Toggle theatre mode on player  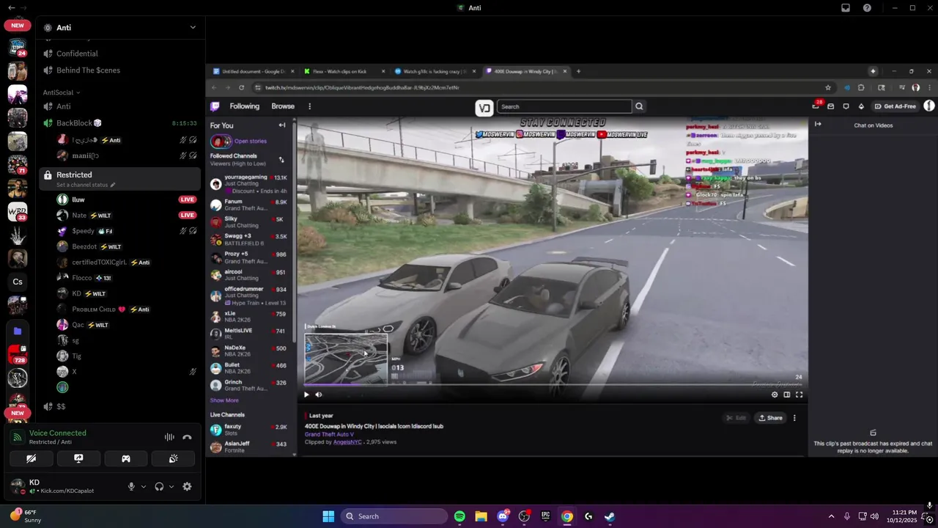pyautogui.click(x=787, y=395)
